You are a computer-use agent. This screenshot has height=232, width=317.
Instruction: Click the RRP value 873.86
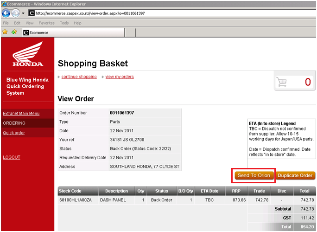[239, 200]
